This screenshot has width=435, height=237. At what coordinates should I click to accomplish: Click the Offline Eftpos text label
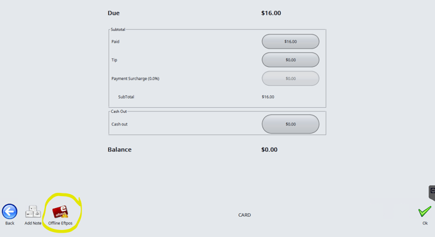[60, 223]
